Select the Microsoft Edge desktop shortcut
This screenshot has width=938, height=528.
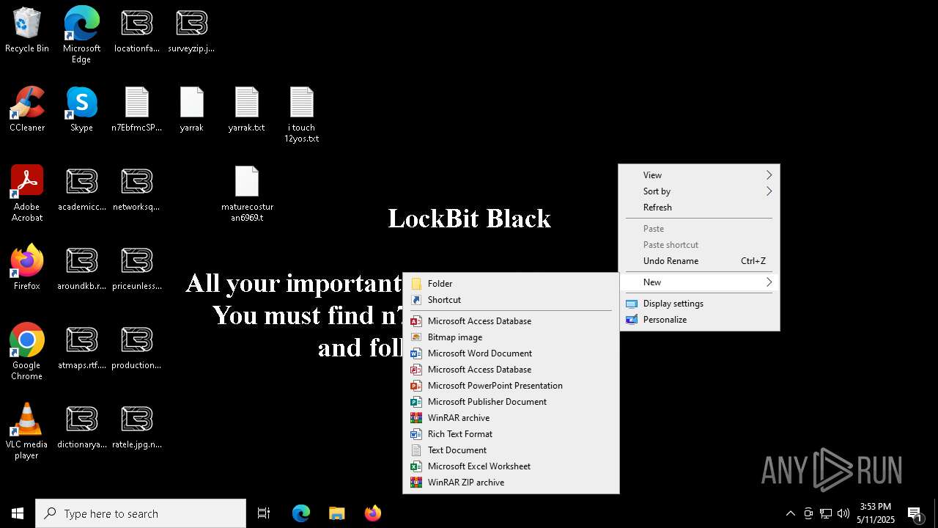tap(81, 35)
